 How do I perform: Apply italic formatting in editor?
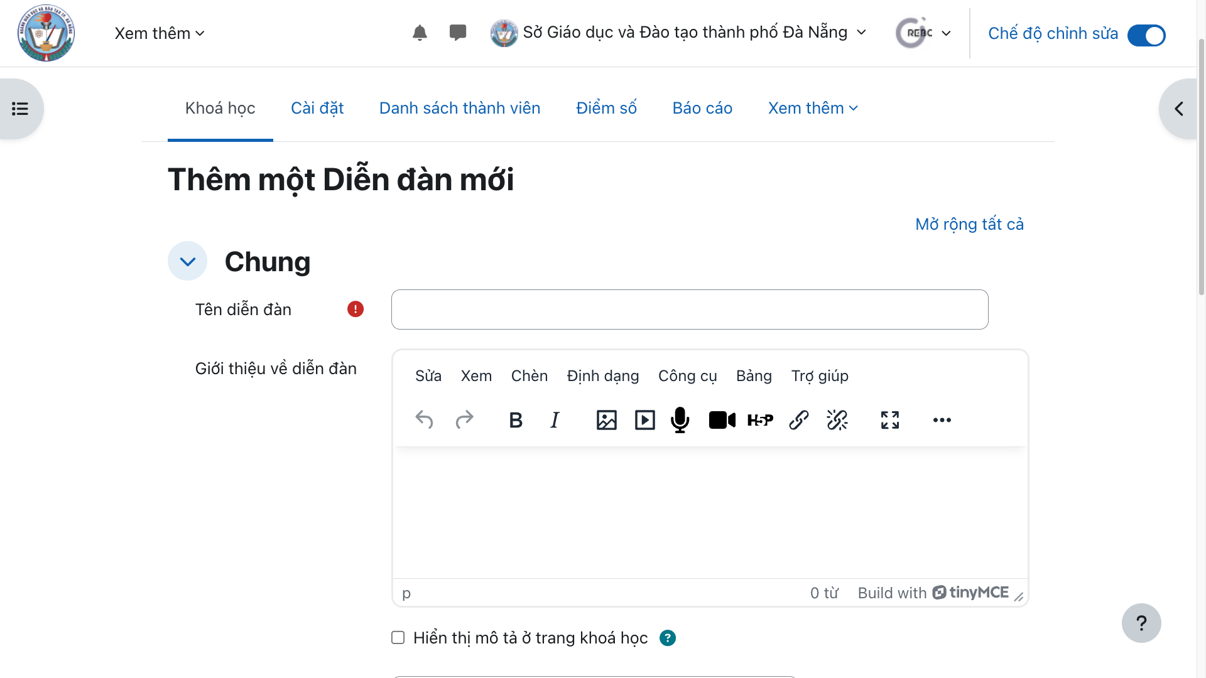click(555, 420)
